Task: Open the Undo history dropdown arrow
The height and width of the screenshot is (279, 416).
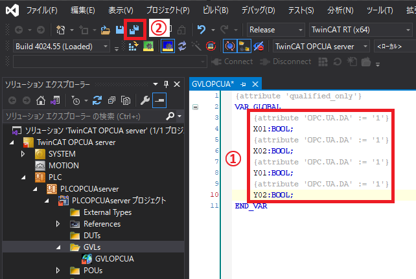Action: pos(213,30)
